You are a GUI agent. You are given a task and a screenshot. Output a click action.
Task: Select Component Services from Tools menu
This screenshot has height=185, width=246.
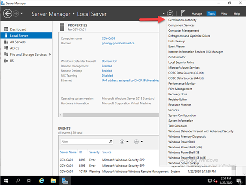[x=181, y=25]
